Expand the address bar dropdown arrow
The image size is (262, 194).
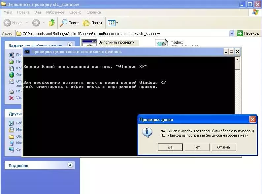[232, 33]
